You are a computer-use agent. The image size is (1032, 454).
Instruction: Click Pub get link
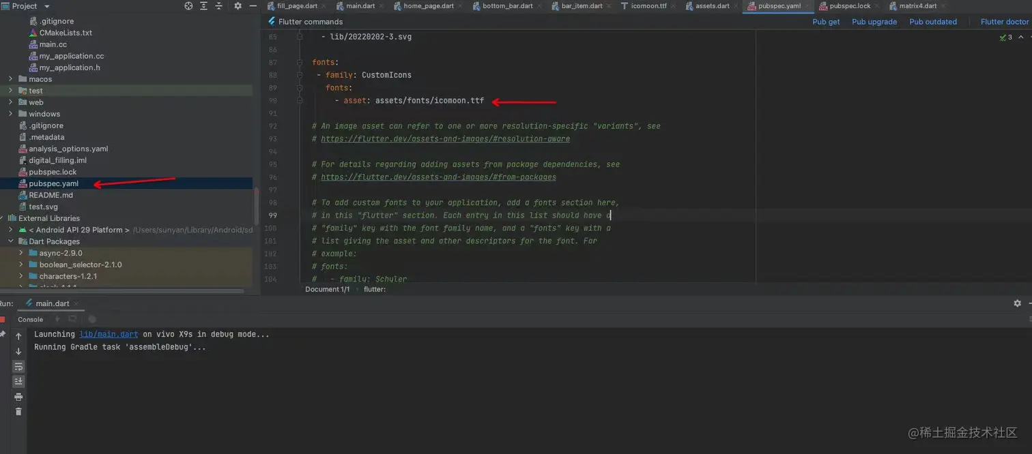click(826, 22)
